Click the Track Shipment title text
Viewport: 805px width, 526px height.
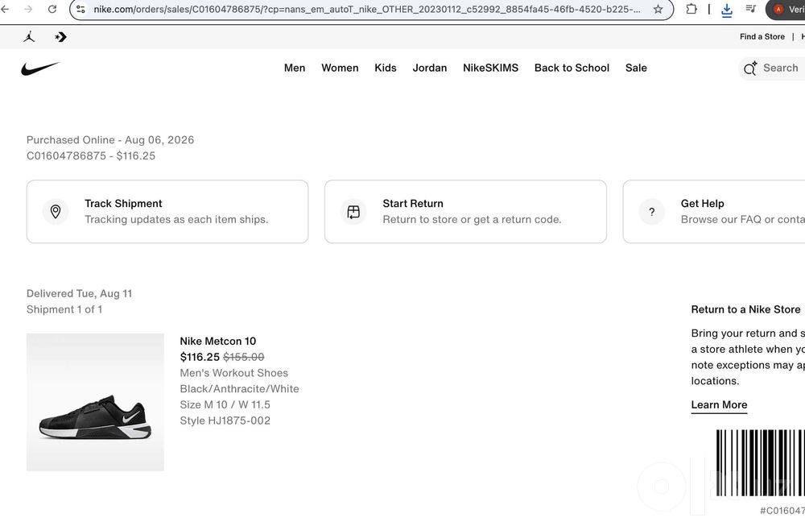coord(123,204)
